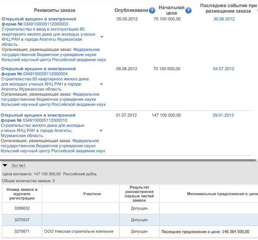Open organization link in second auction entry
Screen dimensions: 258x240
pyautogui.click(x=53, y=99)
